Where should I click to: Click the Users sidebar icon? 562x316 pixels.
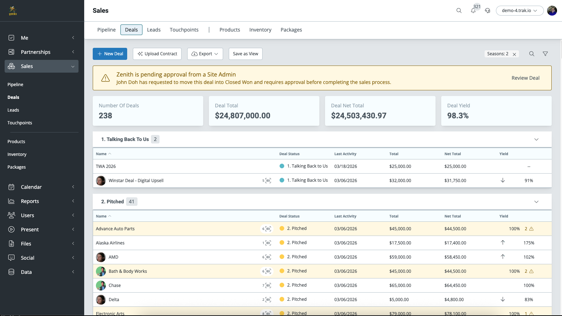click(x=11, y=215)
